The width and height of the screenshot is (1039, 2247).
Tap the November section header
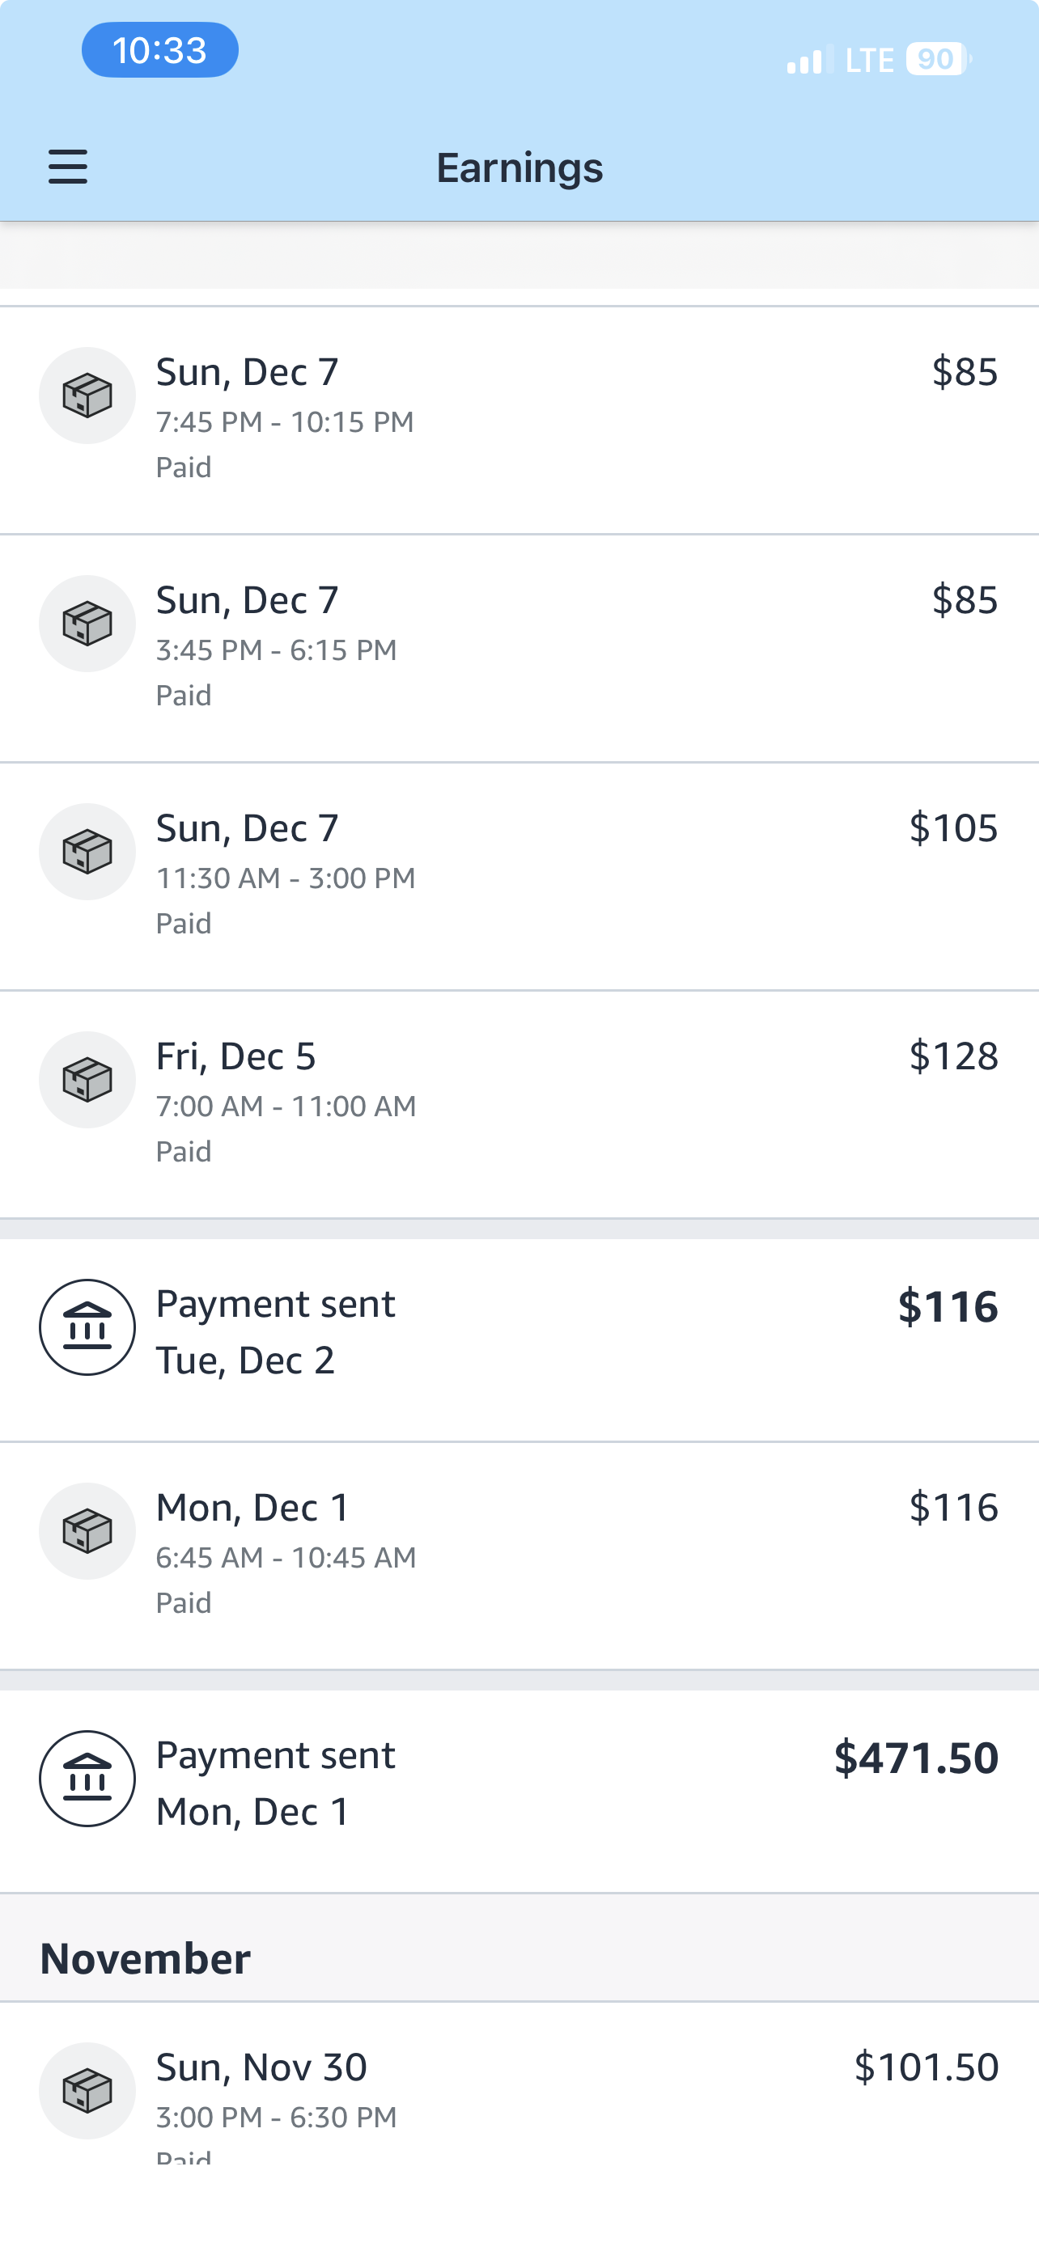click(x=146, y=1959)
